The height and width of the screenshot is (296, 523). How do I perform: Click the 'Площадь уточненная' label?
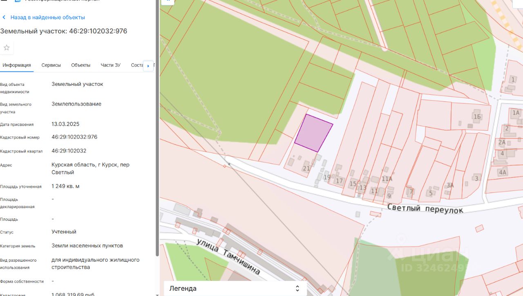21,187
